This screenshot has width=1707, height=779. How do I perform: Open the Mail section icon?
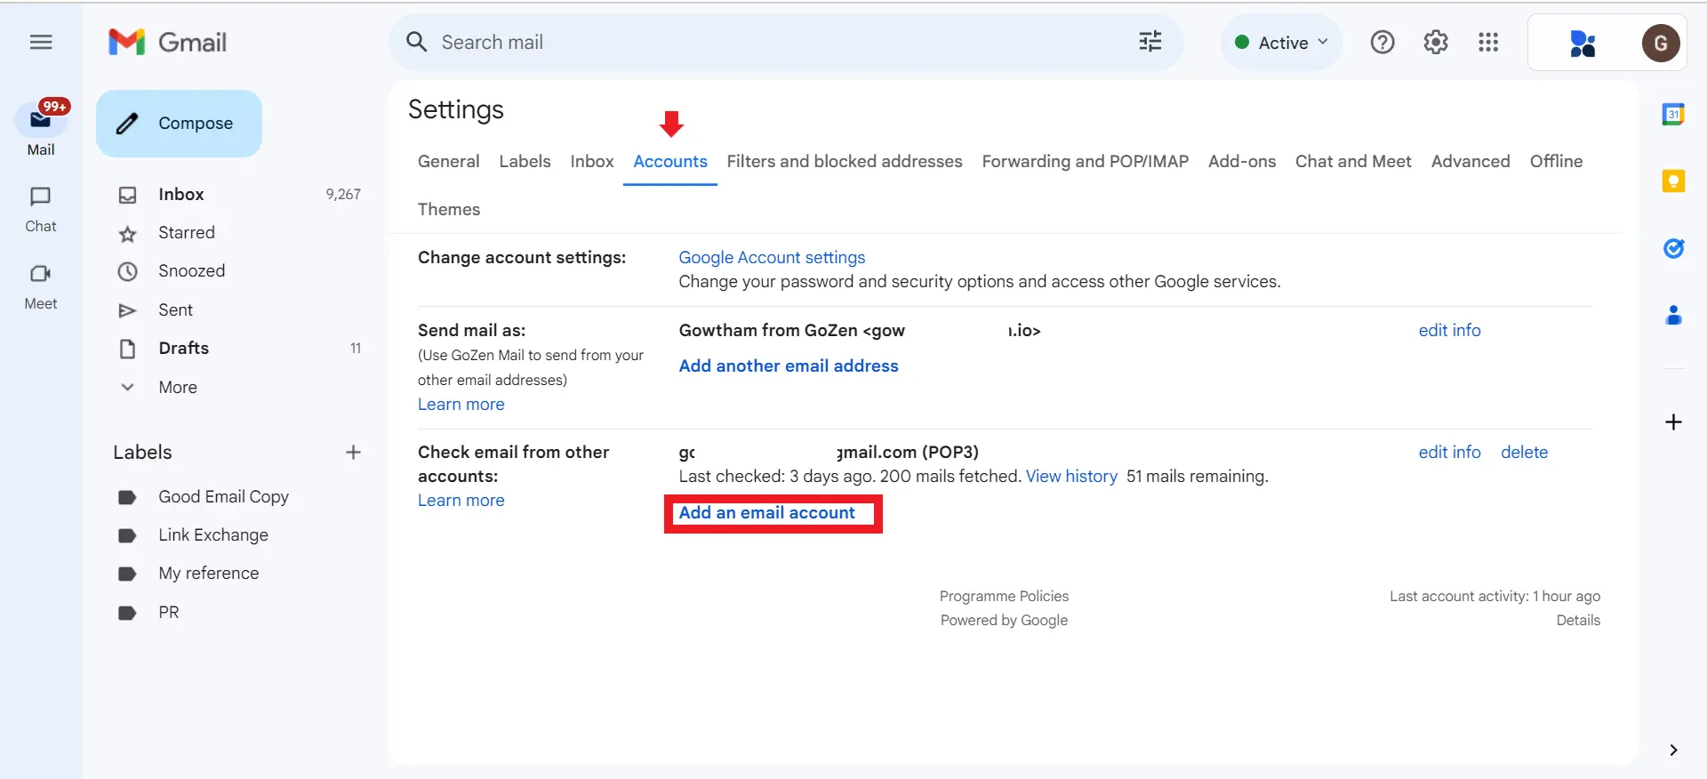coord(41,119)
